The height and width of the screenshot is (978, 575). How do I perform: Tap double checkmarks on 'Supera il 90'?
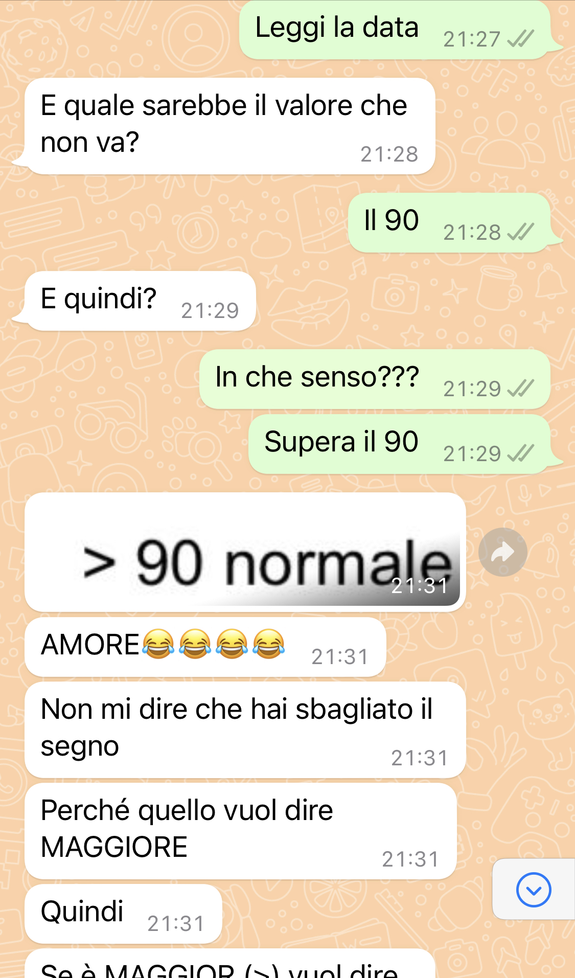pyautogui.click(x=520, y=453)
